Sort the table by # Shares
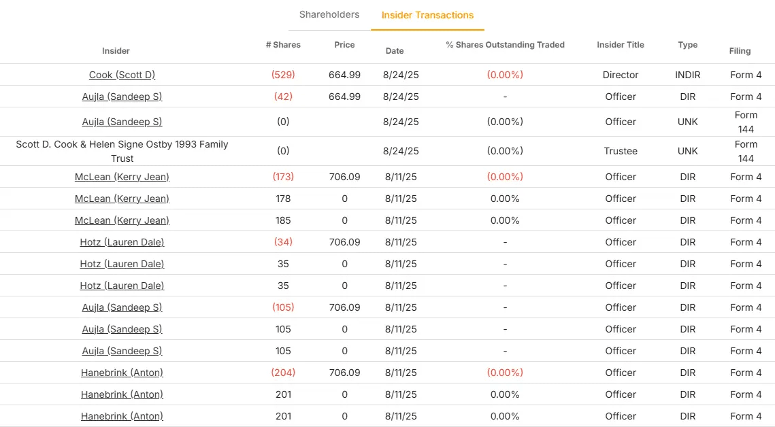Viewport: 775px width, 427px height. pyautogui.click(x=283, y=45)
